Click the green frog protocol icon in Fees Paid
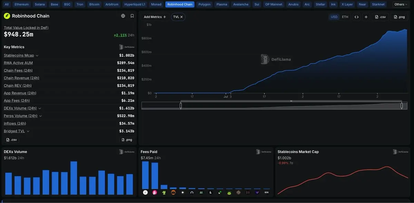 pyautogui.click(x=229, y=192)
